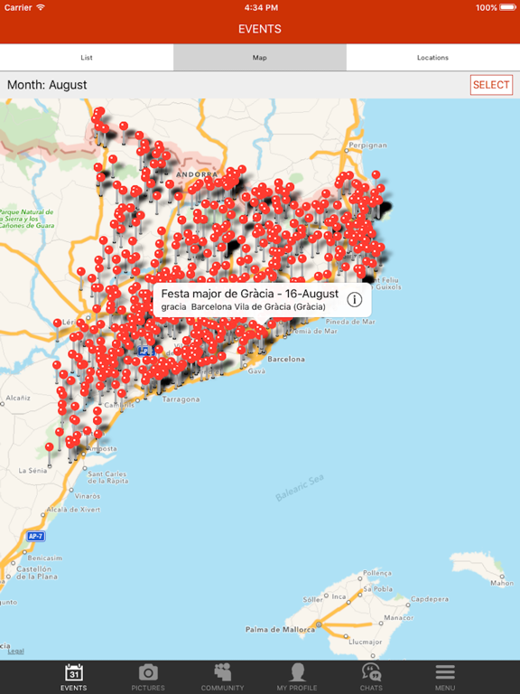Tap the Manacor label on Mallorca

pos(399,617)
